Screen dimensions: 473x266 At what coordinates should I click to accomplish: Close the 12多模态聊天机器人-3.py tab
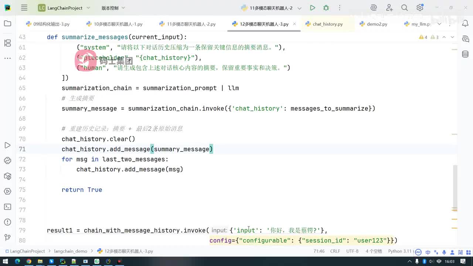click(x=295, y=24)
